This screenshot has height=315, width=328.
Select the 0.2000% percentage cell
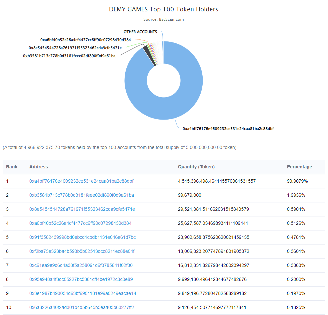coord(296,279)
